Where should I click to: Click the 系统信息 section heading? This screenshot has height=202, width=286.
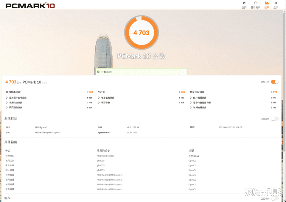(x=11, y=118)
